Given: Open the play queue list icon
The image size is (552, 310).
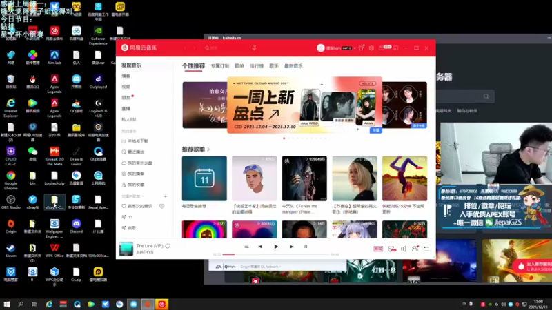Looking at the screenshot, I should tap(426, 249).
